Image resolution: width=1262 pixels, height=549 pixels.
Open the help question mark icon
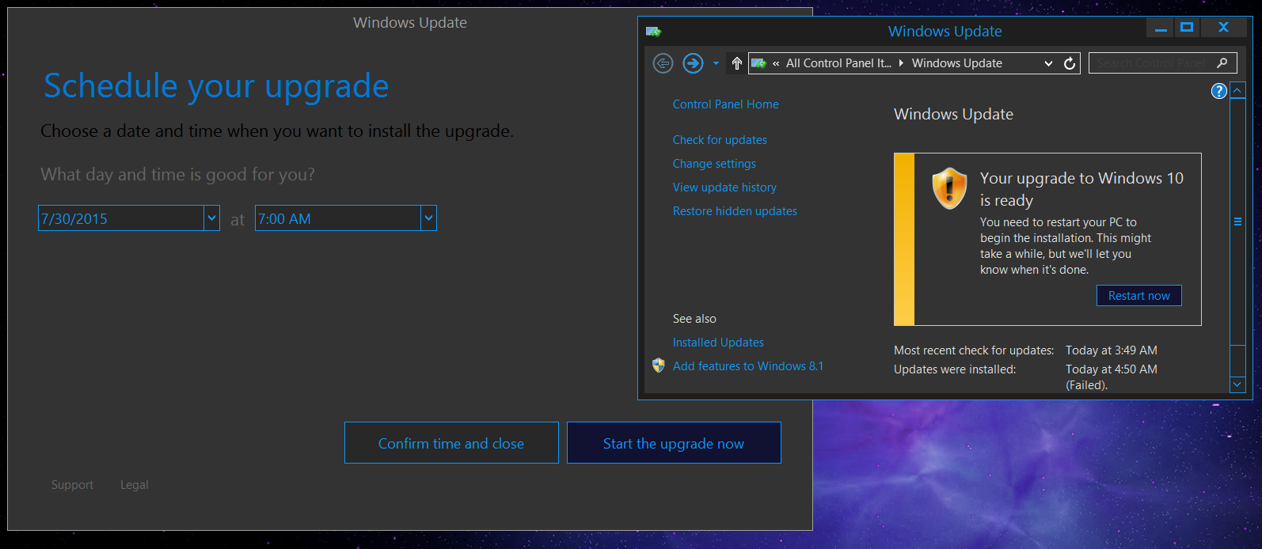click(x=1218, y=91)
